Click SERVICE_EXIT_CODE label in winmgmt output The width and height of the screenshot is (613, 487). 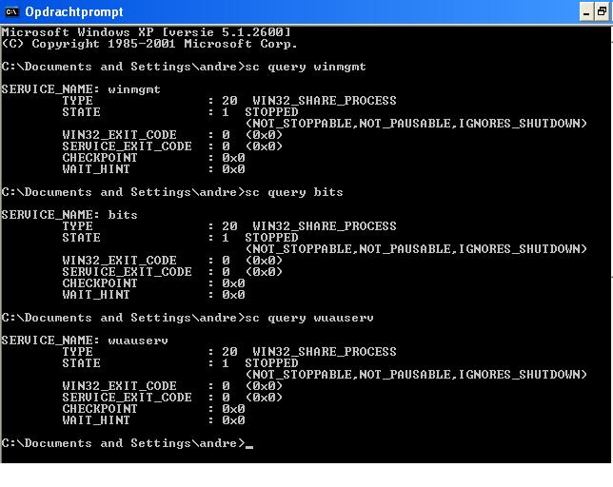pyautogui.click(x=127, y=146)
